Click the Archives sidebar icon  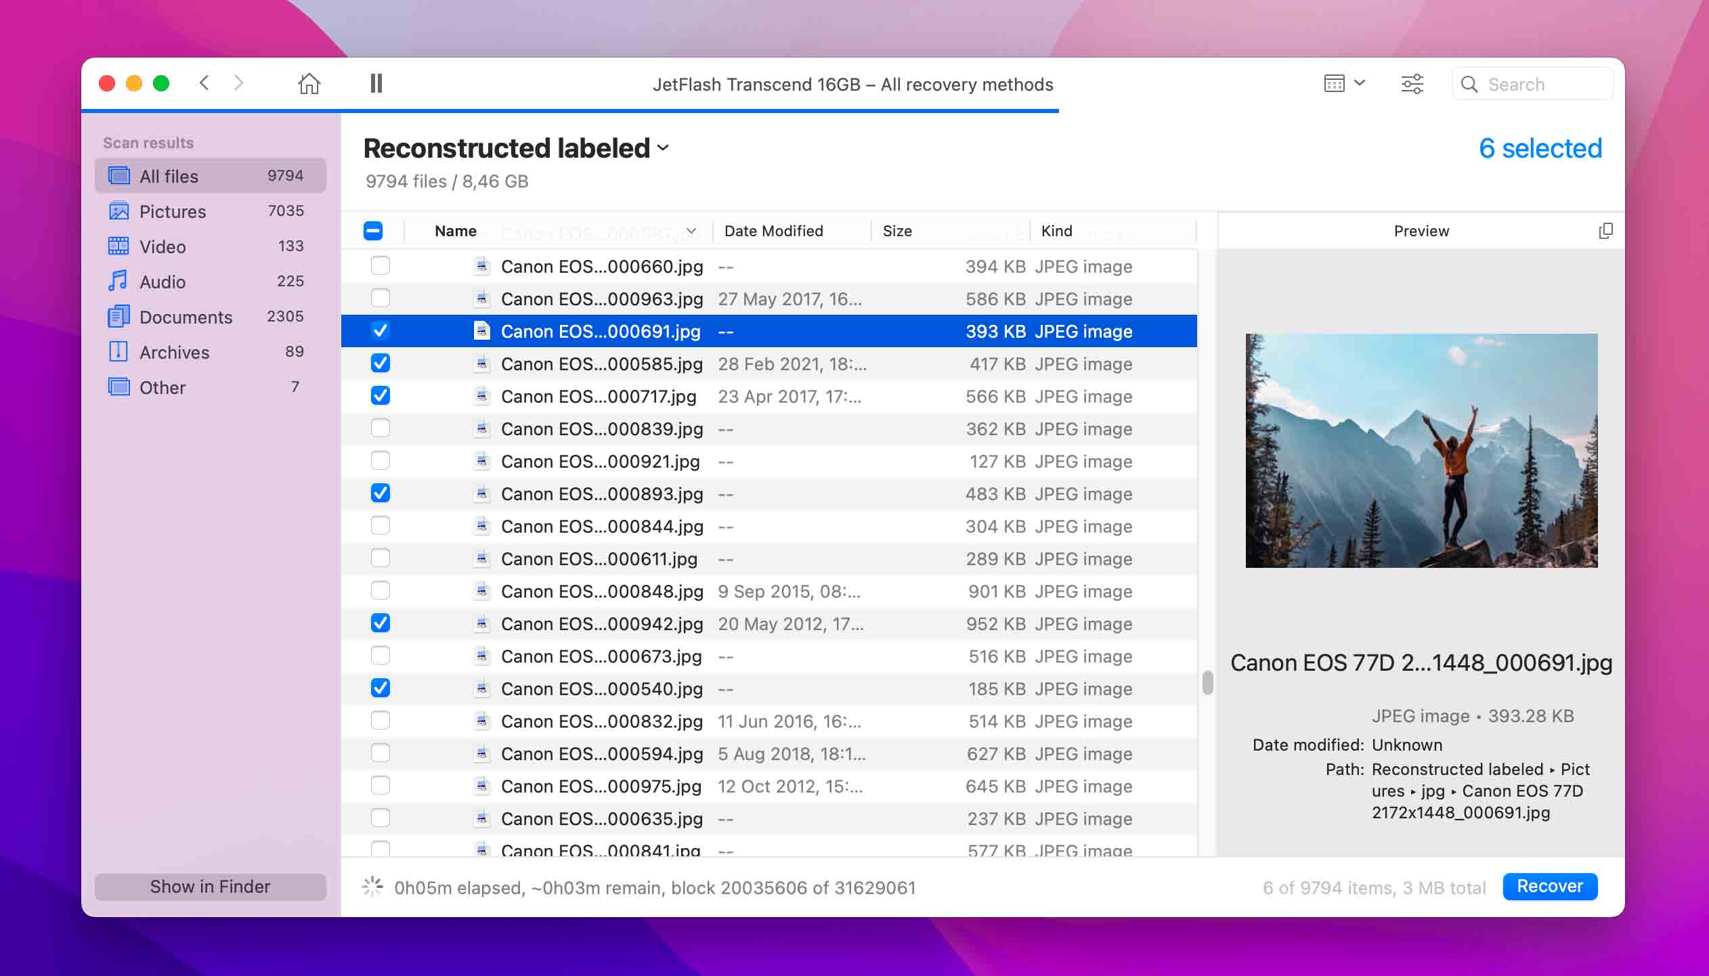[x=118, y=351]
